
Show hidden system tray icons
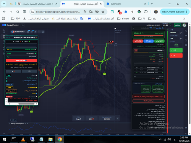[x=160, y=139]
